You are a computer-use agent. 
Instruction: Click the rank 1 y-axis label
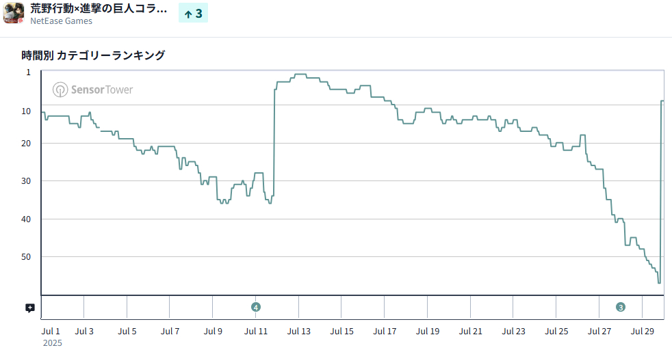29,72
